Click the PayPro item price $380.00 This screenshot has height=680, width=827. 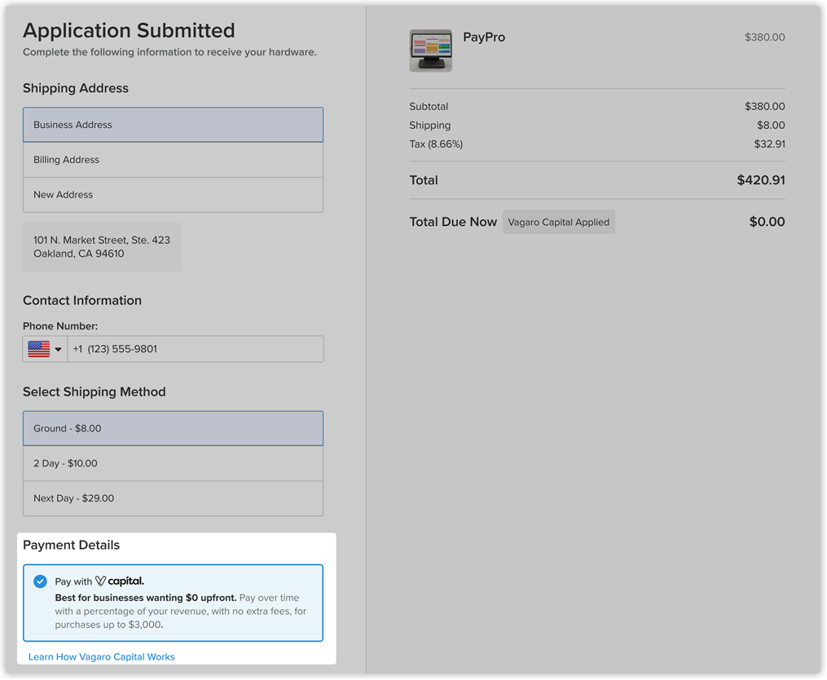point(765,37)
